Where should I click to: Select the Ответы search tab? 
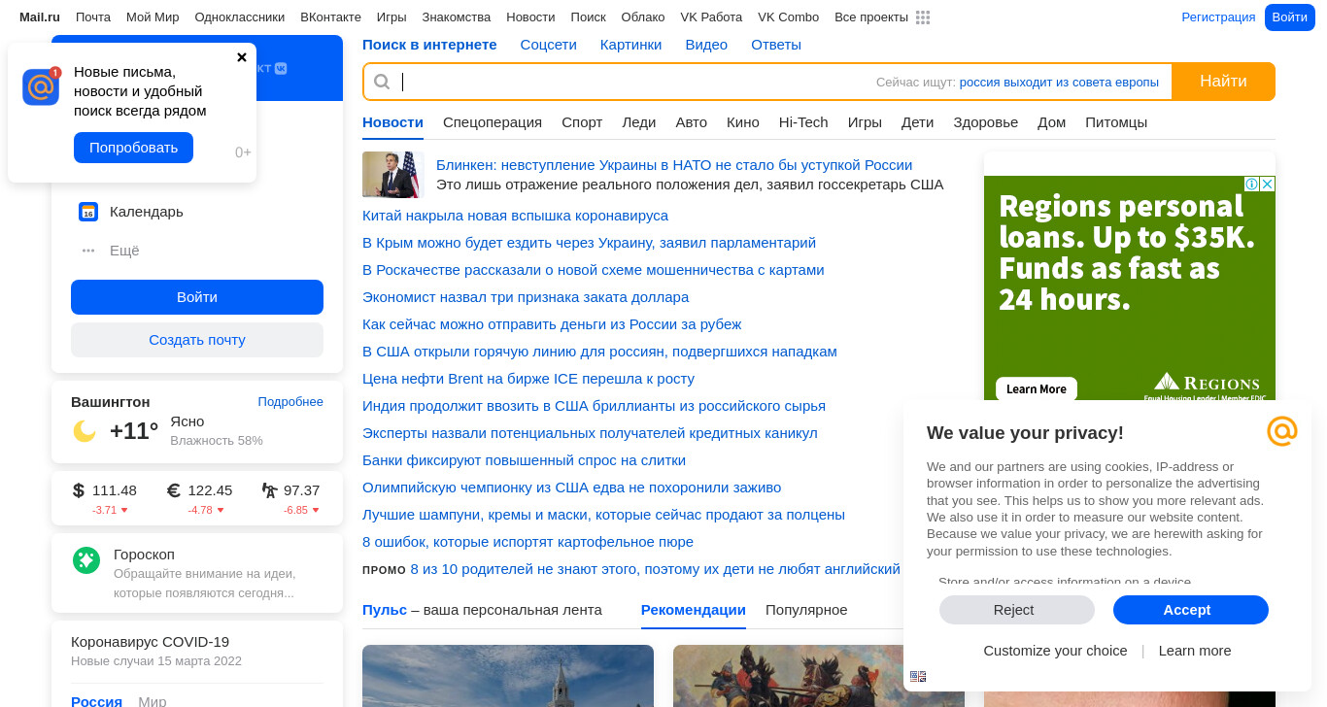pos(776,45)
